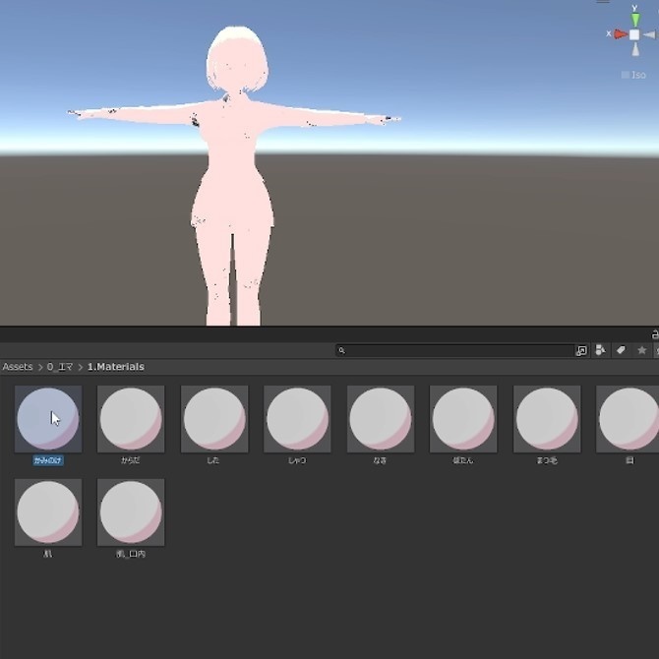
Task: Click 1.Materials in the breadcrumb path
Action: [116, 367]
